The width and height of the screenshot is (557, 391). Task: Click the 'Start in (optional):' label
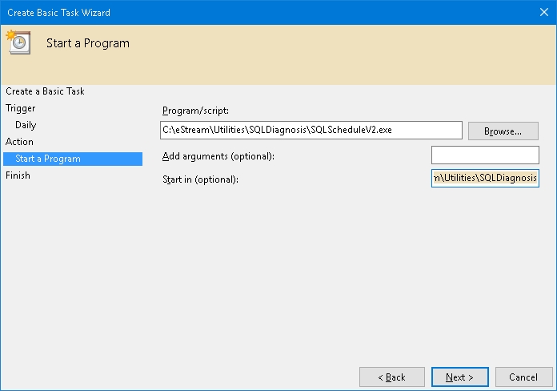201,179
